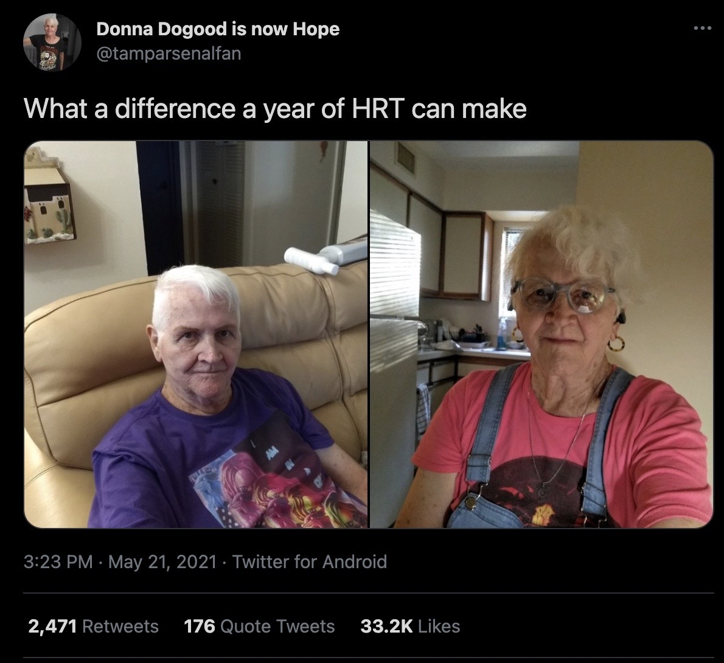Image resolution: width=724 pixels, height=663 pixels.
Task: Click the 3:23 PM timestamp
Action: (58, 562)
